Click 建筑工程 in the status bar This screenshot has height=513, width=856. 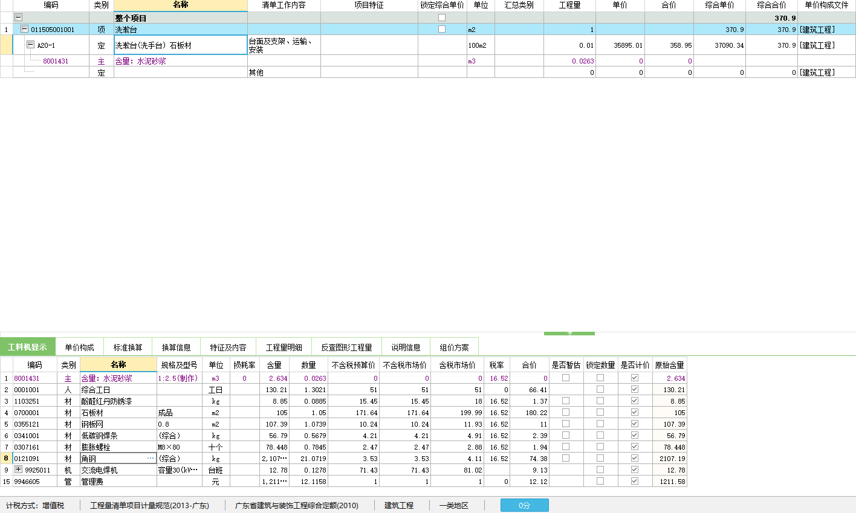point(399,505)
